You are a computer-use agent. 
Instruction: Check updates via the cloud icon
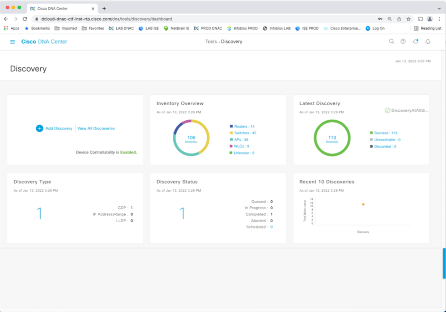(415, 41)
